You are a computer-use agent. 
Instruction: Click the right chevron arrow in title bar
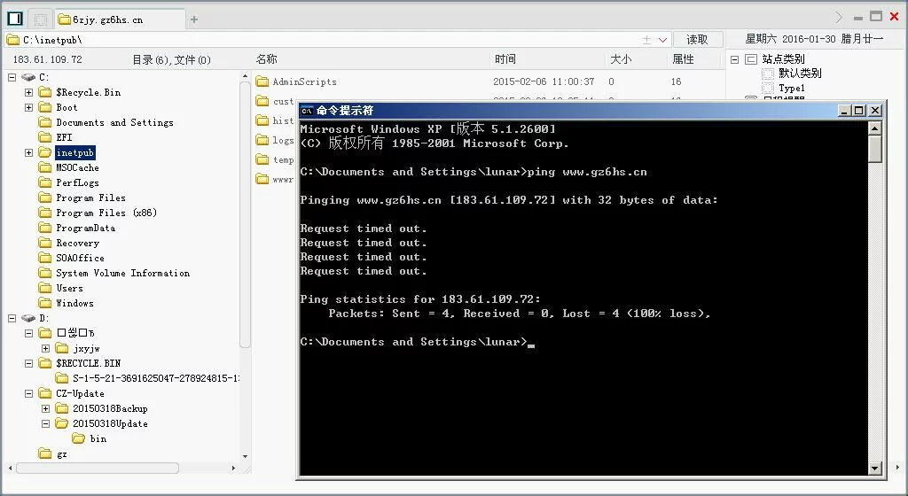pos(839,17)
